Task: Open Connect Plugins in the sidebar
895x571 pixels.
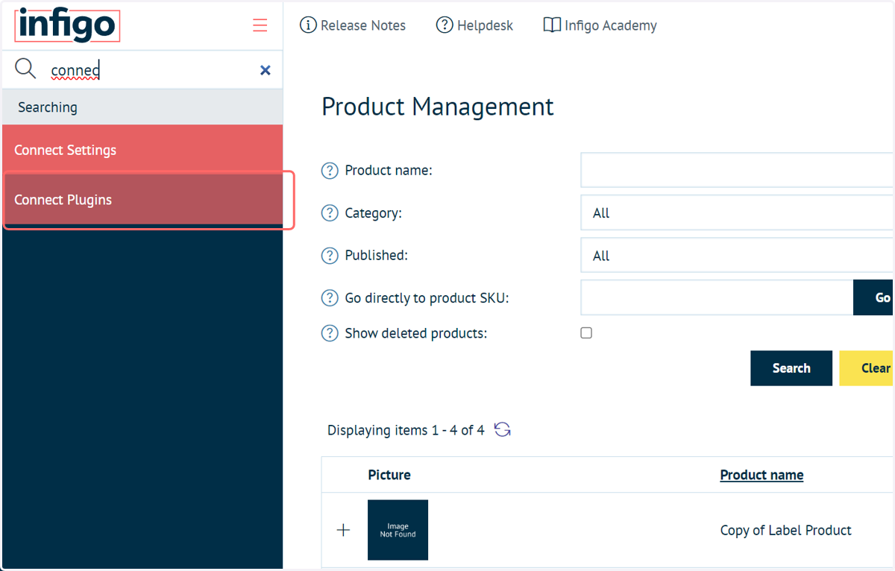Action: tap(142, 200)
